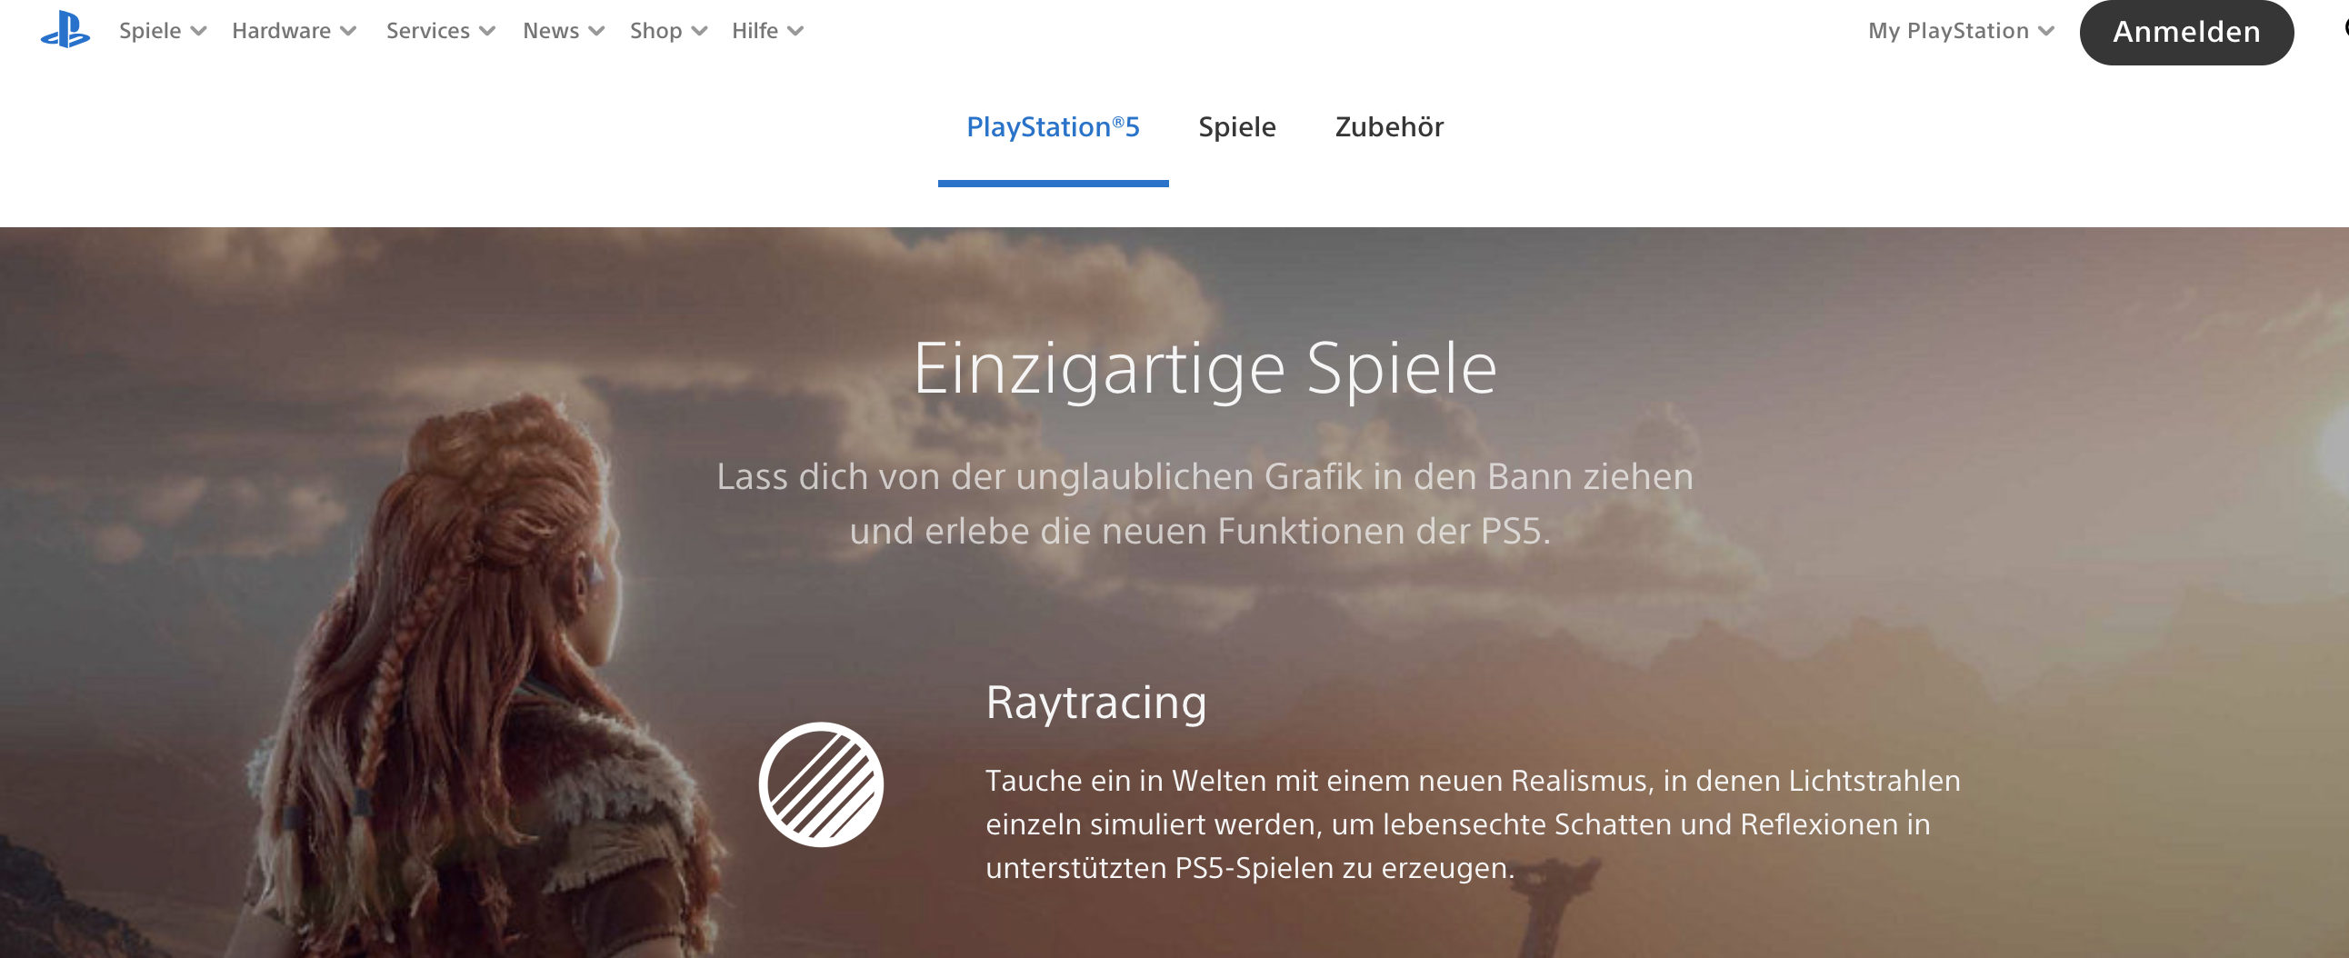The image size is (2349, 958).
Task: Switch to the Spiele tab under the navigation
Action: coord(1236,127)
